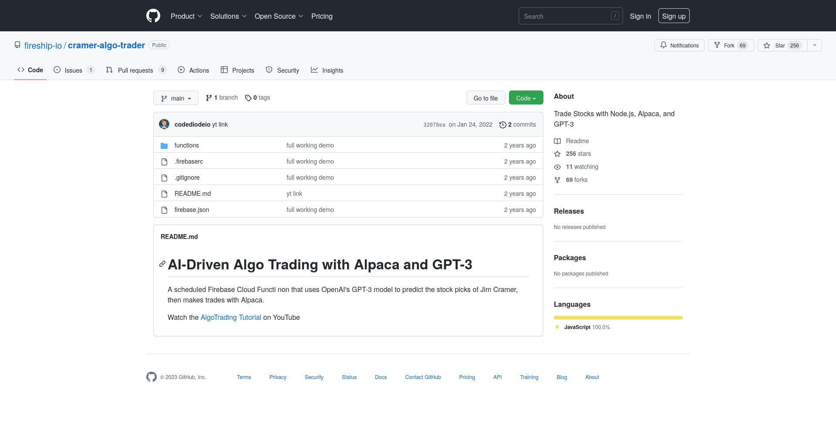The width and height of the screenshot is (836, 433).
Task: Expand the Solutions menu
Action: pyautogui.click(x=229, y=16)
